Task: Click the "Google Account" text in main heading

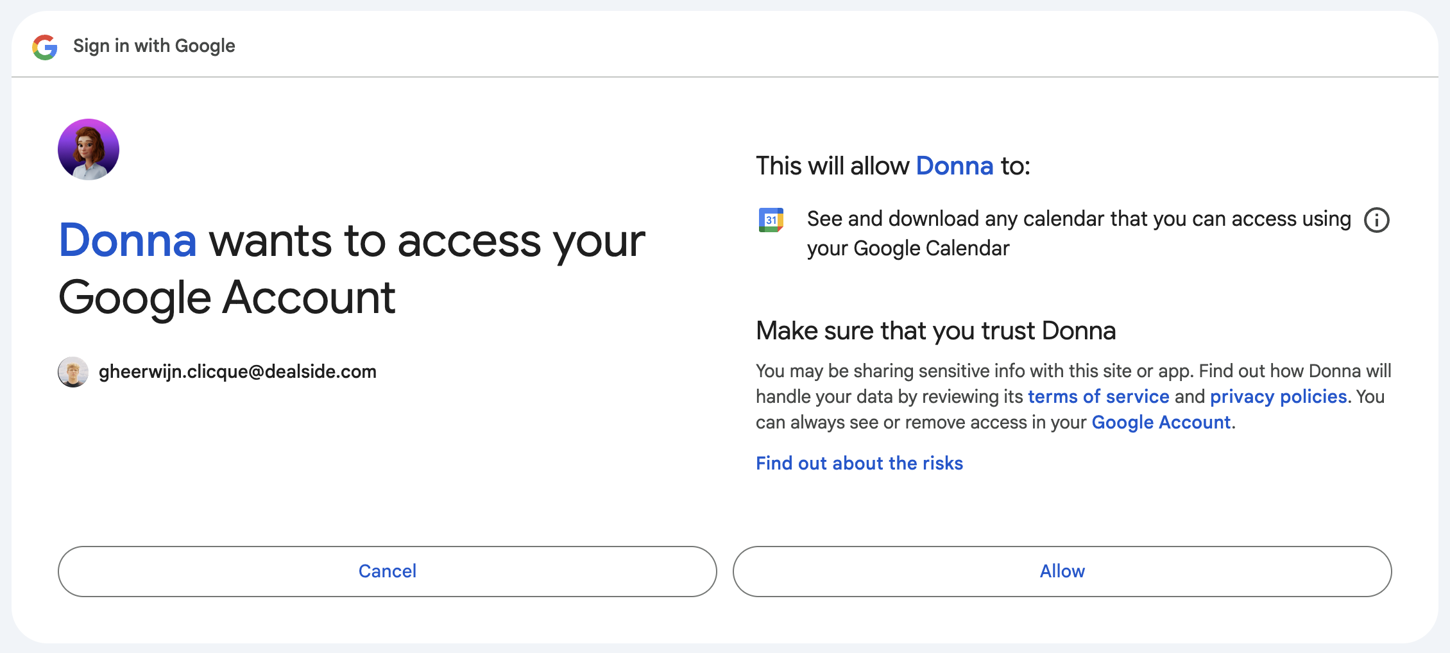Action: 227,298
